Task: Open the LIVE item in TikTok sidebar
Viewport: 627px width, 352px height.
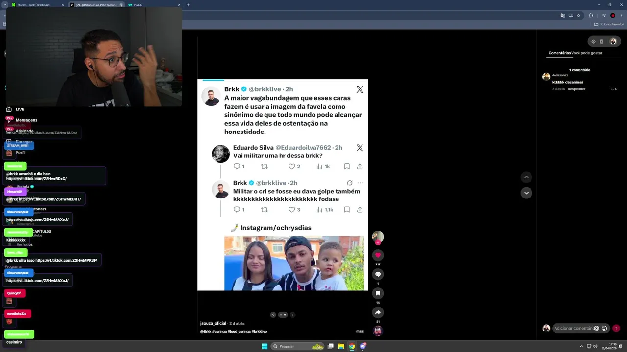Action: 15,110
